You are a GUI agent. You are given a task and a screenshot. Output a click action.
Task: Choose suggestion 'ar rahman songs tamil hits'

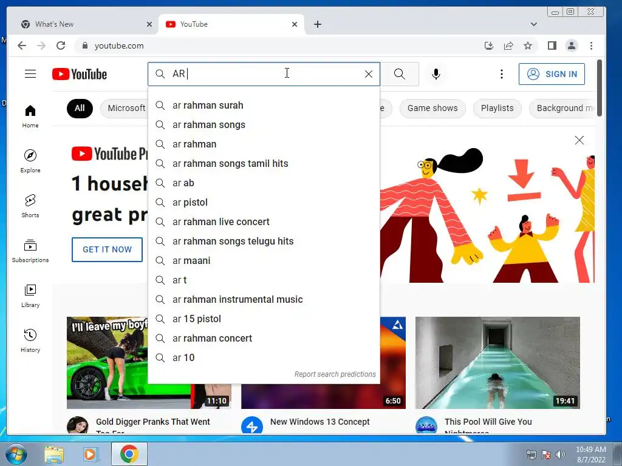pyautogui.click(x=264, y=164)
